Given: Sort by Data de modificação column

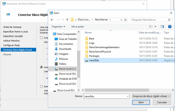Looking at the screenshot, I should (150, 33).
